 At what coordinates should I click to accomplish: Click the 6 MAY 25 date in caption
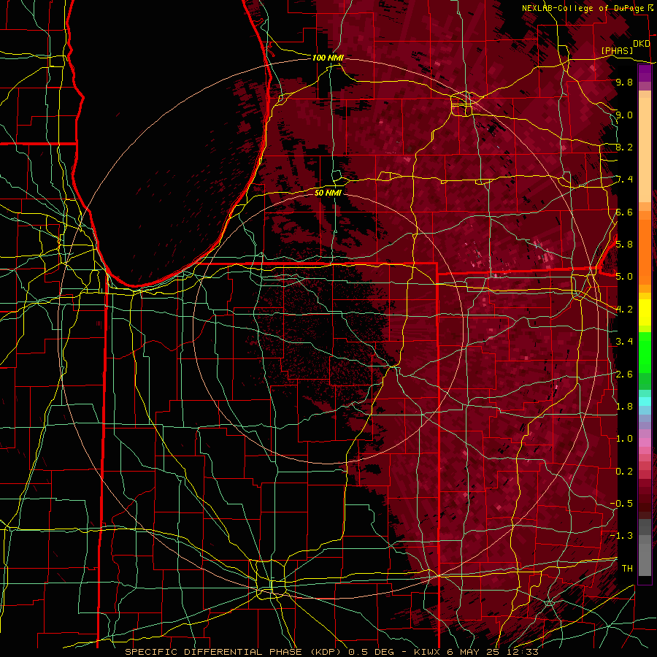point(474,652)
